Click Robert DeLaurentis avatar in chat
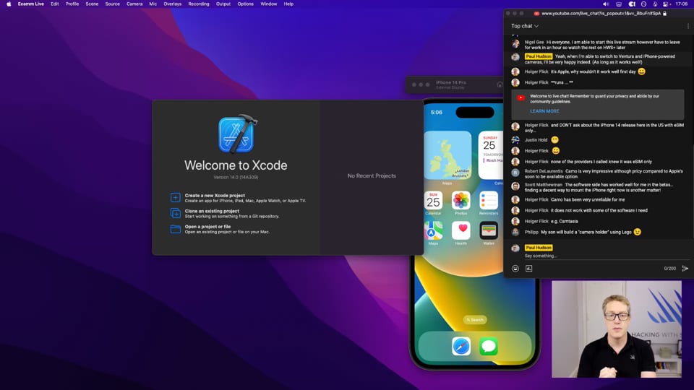 point(515,173)
